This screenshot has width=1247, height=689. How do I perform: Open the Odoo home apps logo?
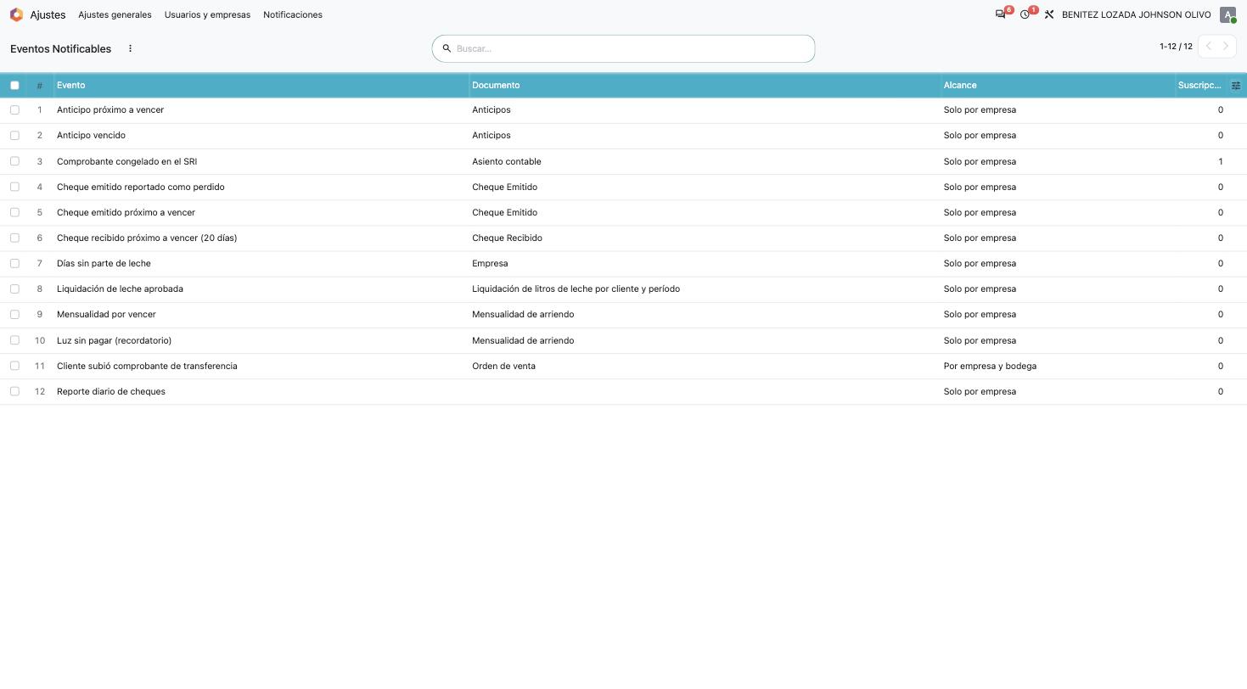coord(16,14)
